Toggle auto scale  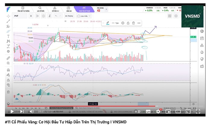[x=189, y=108]
